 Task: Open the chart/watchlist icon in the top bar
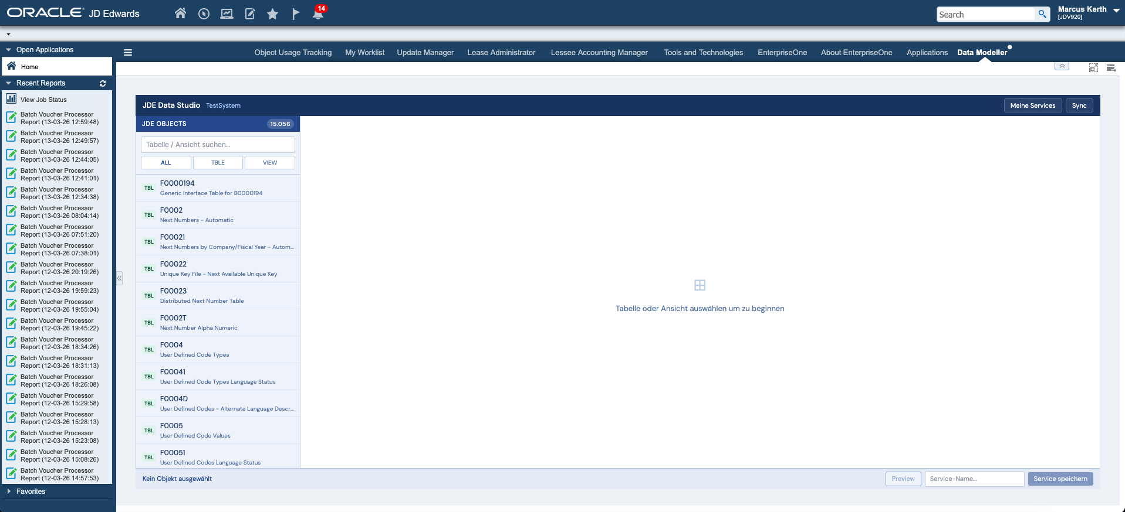[x=227, y=13]
